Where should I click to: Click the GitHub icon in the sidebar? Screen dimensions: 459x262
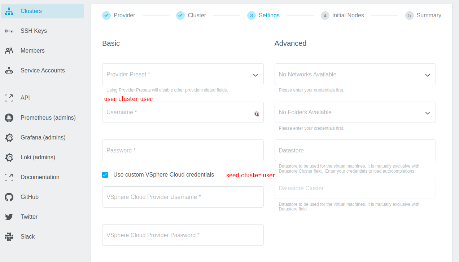pyautogui.click(x=9, y=197)
